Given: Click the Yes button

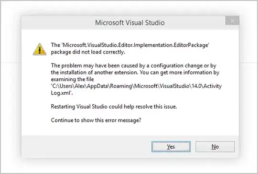Looking at the screenshot, I should [x=171, y=146].
